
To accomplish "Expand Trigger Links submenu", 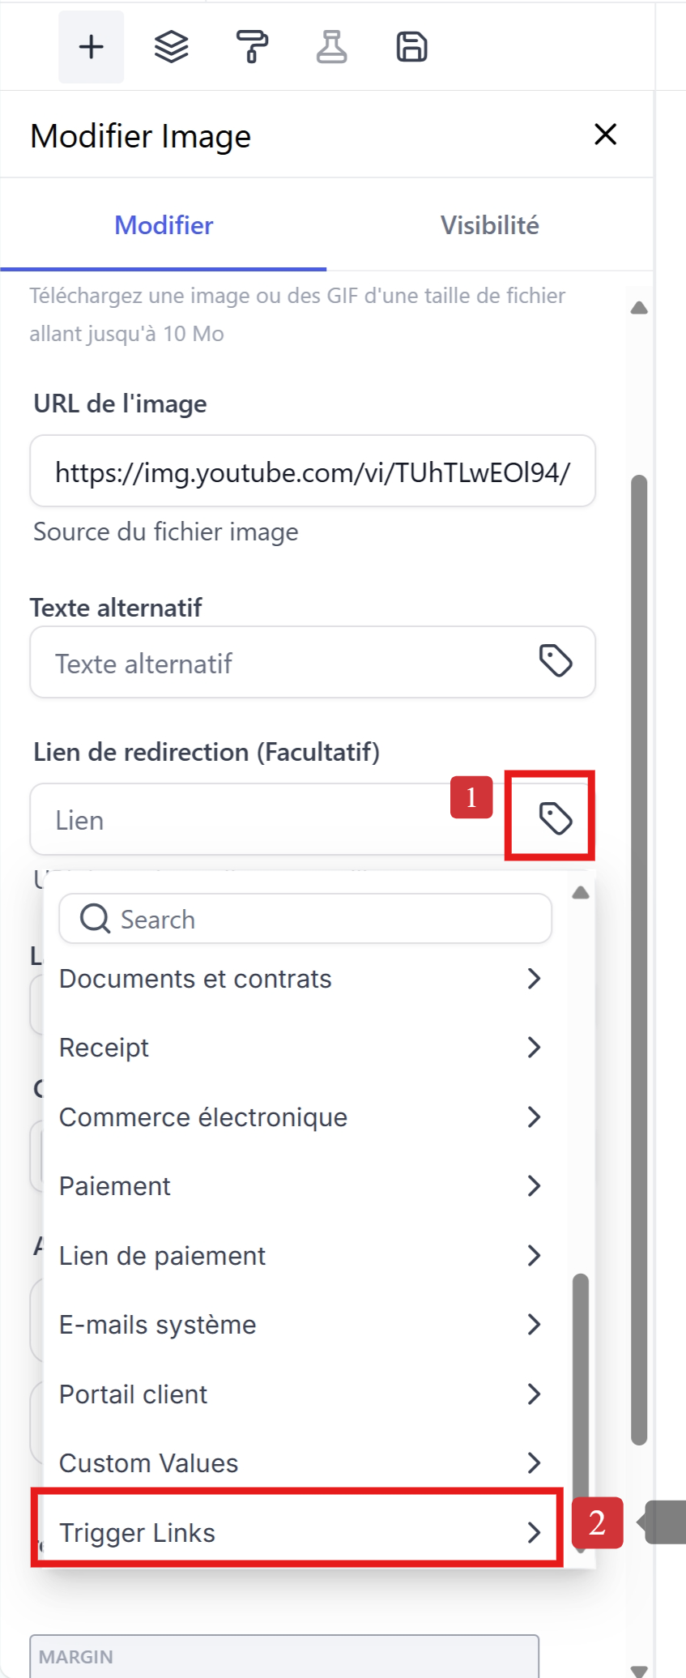I will (299, 1532).
